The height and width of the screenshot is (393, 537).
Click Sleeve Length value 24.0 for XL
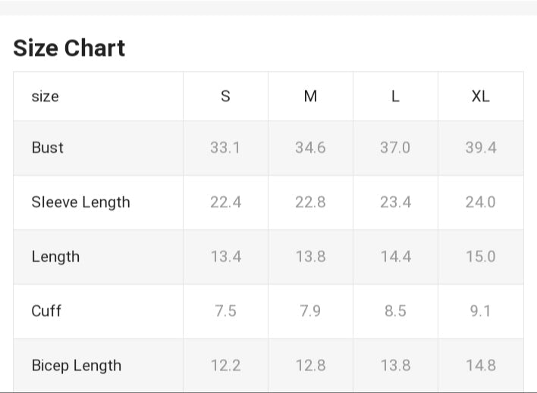[480, 202]
